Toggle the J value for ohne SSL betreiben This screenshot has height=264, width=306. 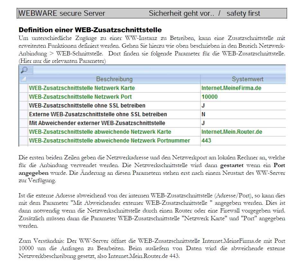[203, 105]
